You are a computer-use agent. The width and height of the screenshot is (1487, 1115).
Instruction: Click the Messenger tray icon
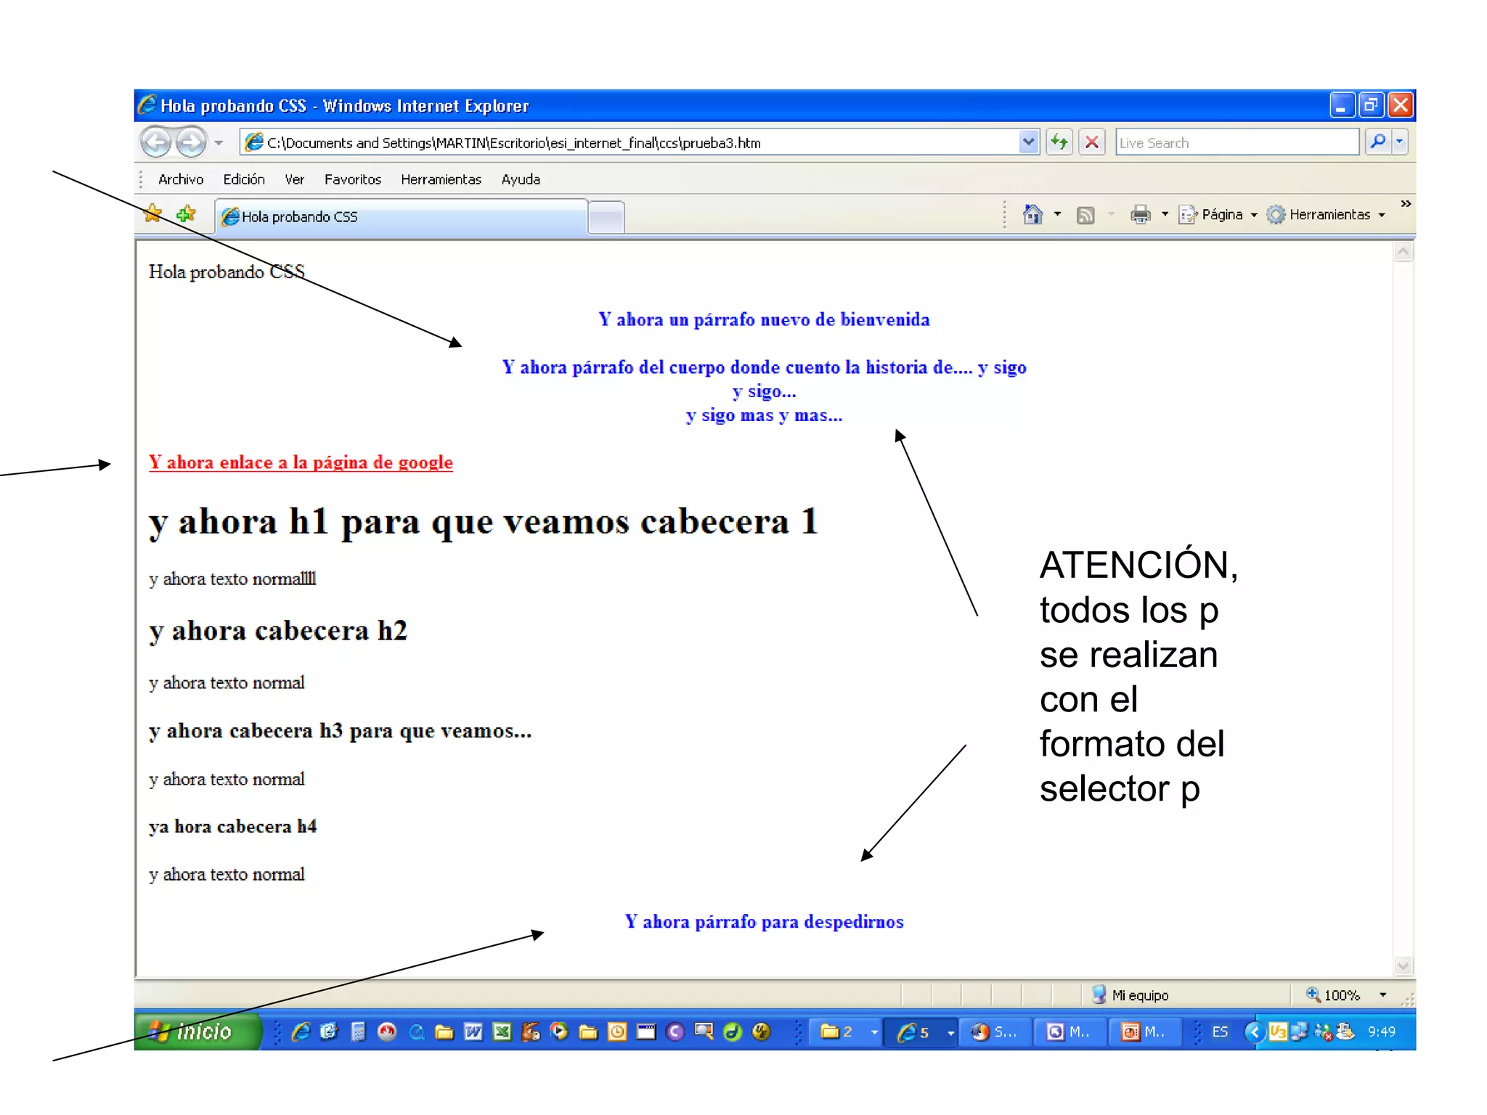coord(1323,1032)
